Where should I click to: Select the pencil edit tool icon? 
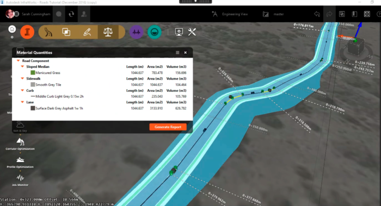point(87,32)
